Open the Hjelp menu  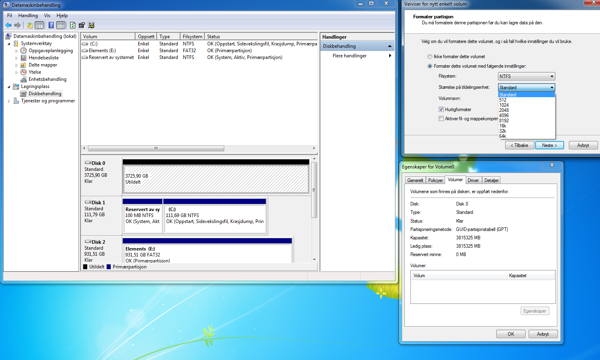(x=62, y=16)
